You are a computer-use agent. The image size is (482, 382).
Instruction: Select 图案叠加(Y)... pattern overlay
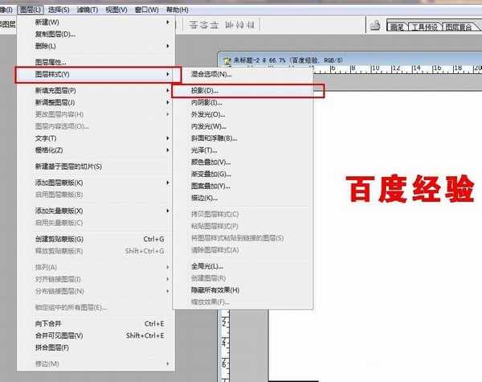pyautogui.click(x=243, y=187)
